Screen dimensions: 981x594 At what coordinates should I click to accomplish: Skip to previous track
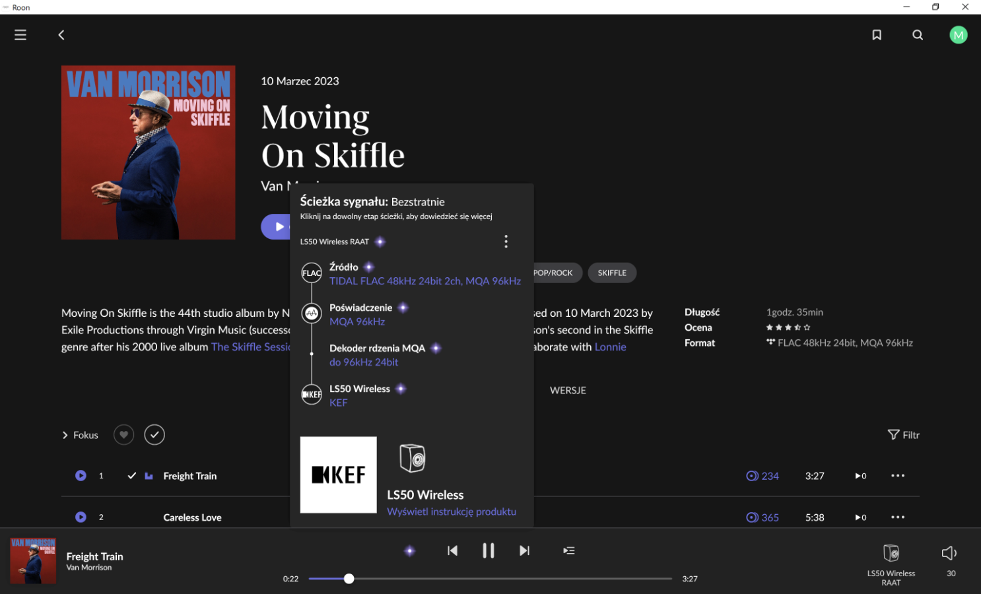pos(452,550)
